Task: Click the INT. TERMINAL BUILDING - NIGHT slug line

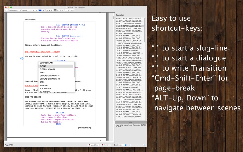Action: click(x=42, y=52)
